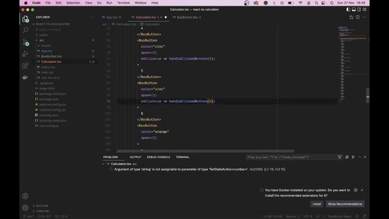Viewport: 389px width, 219px height.
Task: Open macOS Spotlight search
Action: 316,3
